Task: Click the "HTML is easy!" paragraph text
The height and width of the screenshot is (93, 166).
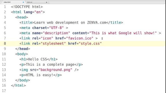Action: [39, 75]
